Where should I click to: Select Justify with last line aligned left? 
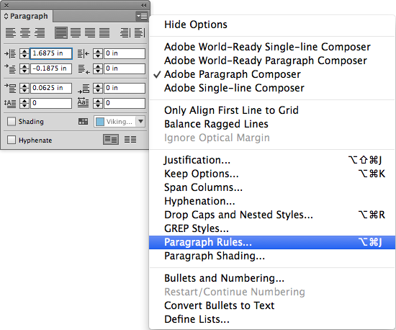pos(61,33)
